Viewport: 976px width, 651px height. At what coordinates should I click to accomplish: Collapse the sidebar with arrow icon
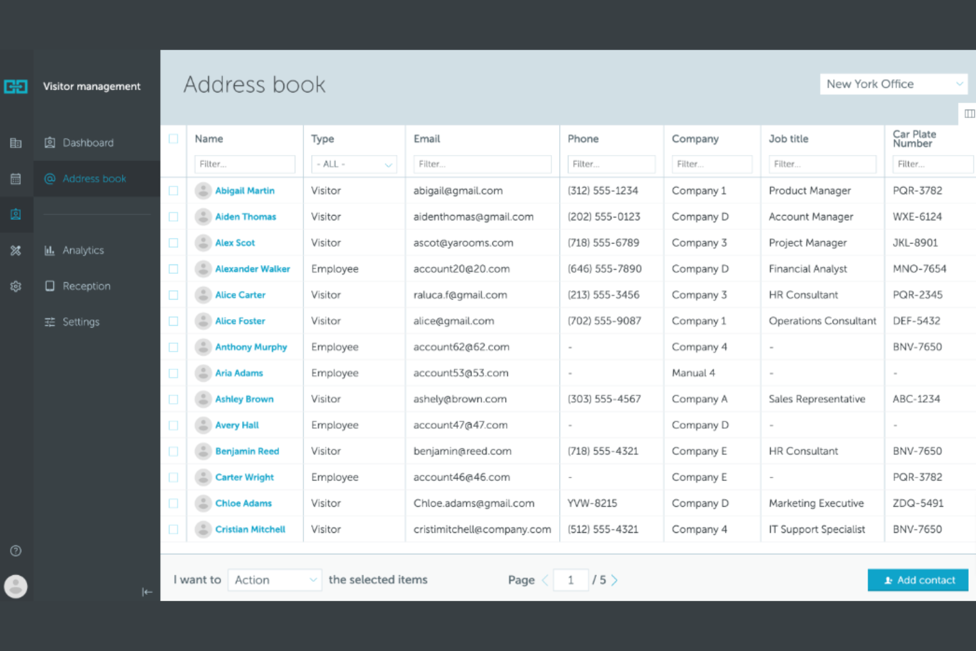click(x=147, y=592)
